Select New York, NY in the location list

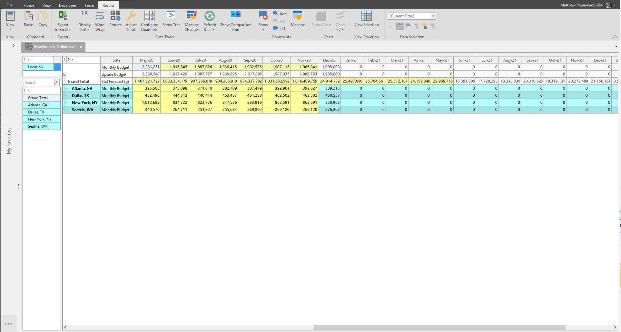42,119
